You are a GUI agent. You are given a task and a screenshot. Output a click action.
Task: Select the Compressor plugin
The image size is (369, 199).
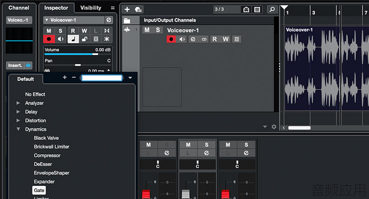point(47,156)
